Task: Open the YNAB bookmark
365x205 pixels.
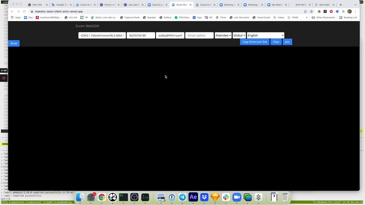Action: coord(293,17)
